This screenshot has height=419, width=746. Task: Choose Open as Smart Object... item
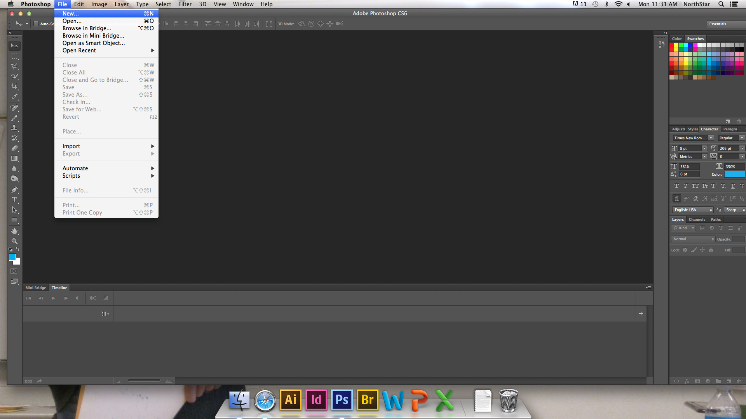tap(106, 43)
